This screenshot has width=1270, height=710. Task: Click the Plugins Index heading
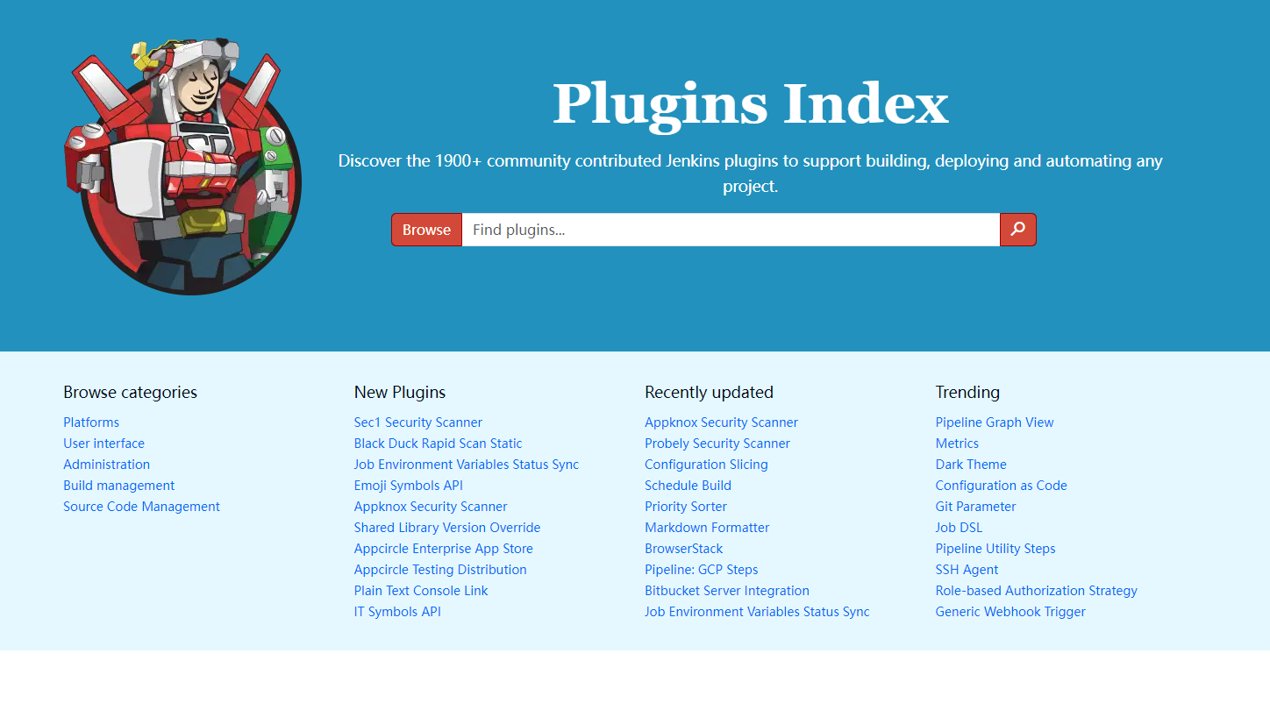[x=751, y=104]
